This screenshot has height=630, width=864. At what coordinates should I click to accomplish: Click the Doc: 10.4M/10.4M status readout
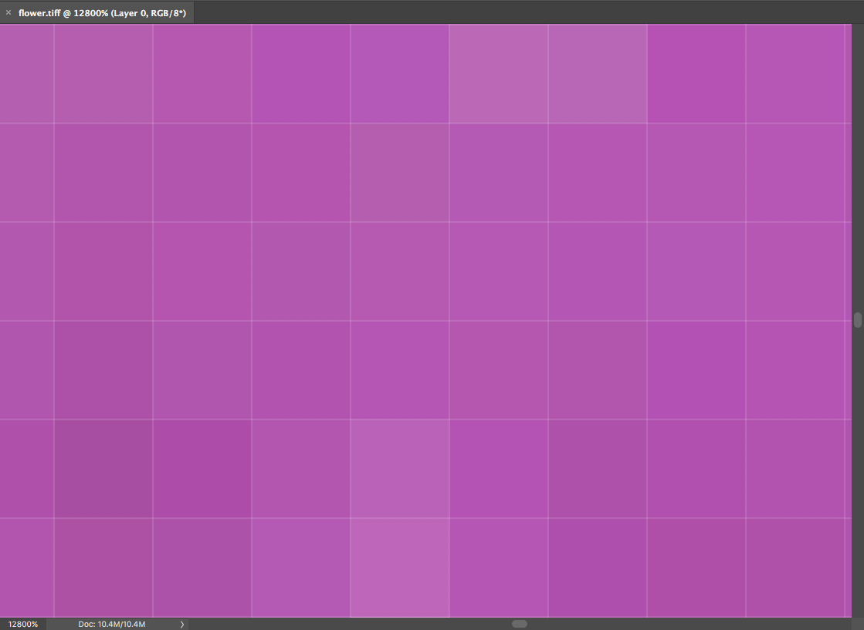(x=112, y=624)
